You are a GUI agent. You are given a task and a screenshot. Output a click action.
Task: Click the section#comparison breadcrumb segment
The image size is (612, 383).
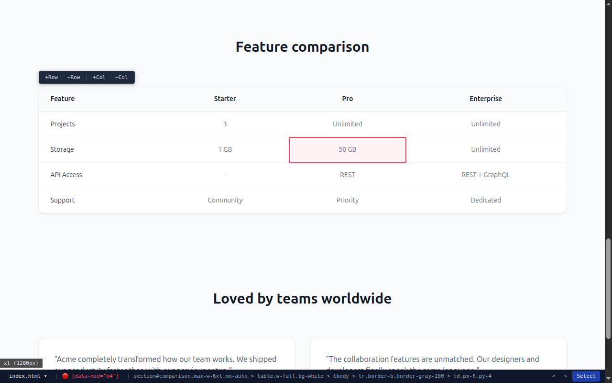tap(190, 376)
